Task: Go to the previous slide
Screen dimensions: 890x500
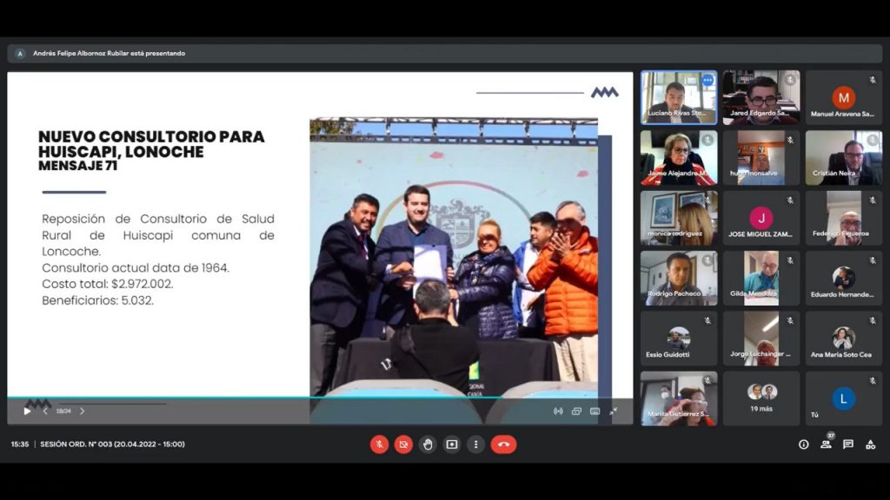Action: (46, 411)
